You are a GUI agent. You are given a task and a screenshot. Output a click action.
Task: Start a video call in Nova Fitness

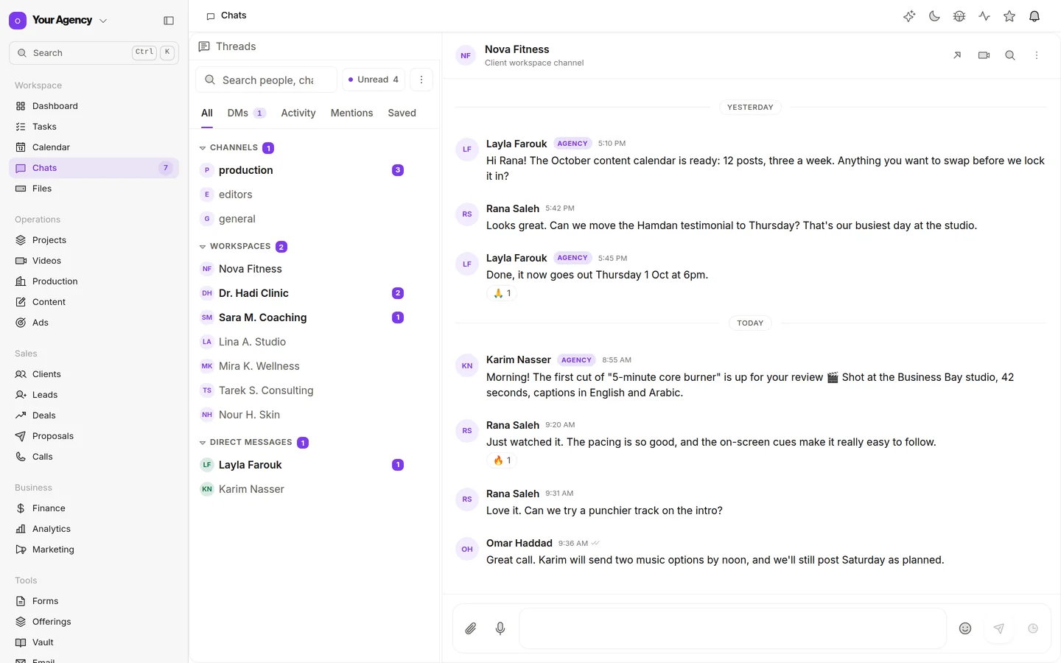[x=984, y=55]
